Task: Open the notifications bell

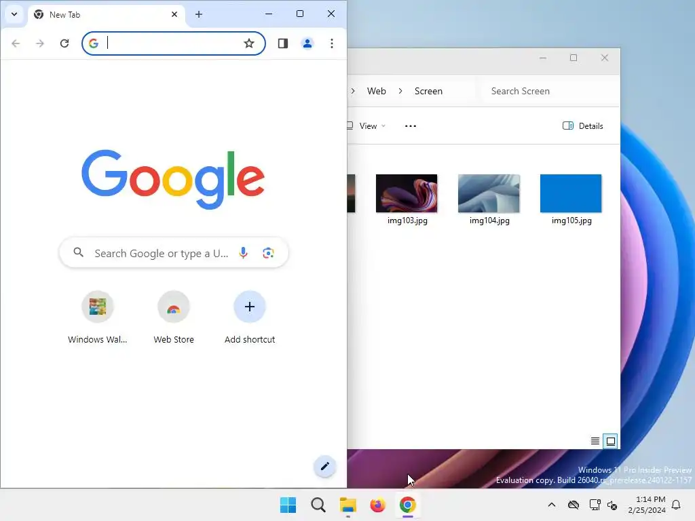Action: 677,505
